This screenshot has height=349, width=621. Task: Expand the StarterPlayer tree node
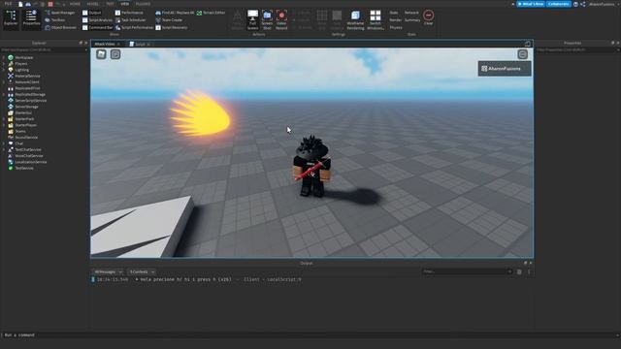point(4,125)
